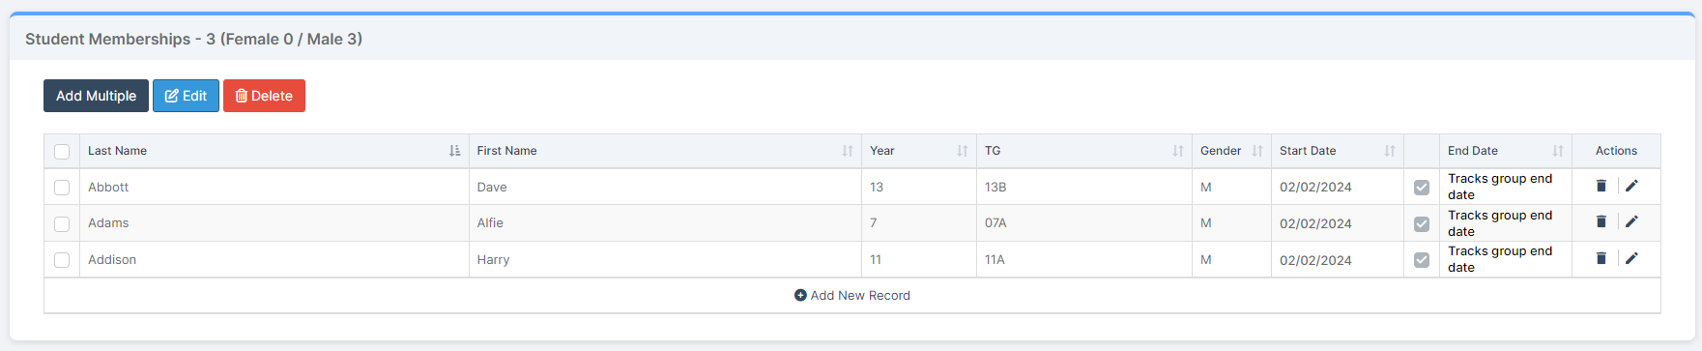The image size is (1702, 351).
Task: Tick the checkbox for Abbott row
Action: coord(62,188)
